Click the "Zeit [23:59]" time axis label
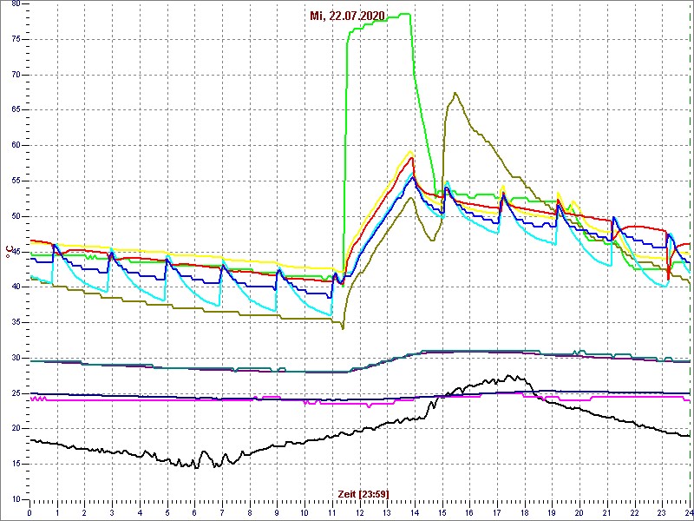 coord(363,493)
